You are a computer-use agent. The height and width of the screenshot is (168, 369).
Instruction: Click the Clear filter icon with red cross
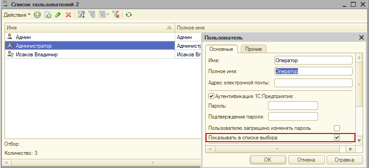point(116,15)
